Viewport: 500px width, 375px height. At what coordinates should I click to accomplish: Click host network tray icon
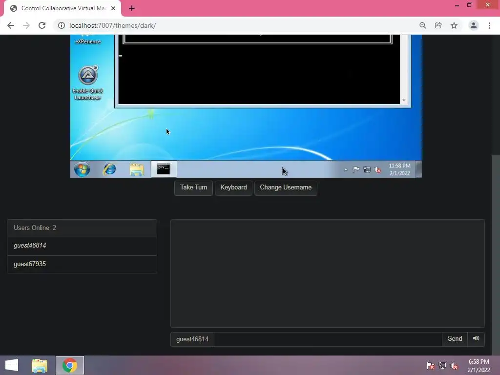[x=442, y=365]
